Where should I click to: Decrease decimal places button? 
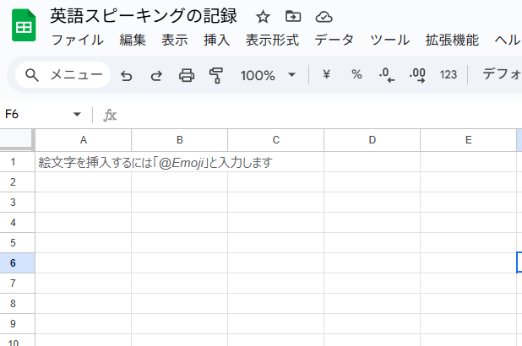387,75
